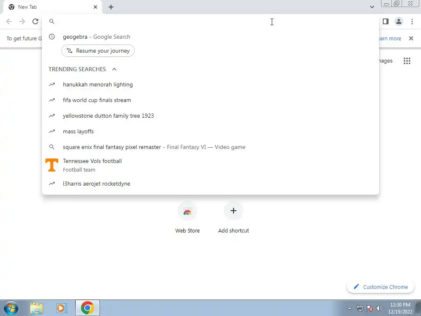Follow the Learn more link
The image size is (421, 316).
click(x=390, y=38)
